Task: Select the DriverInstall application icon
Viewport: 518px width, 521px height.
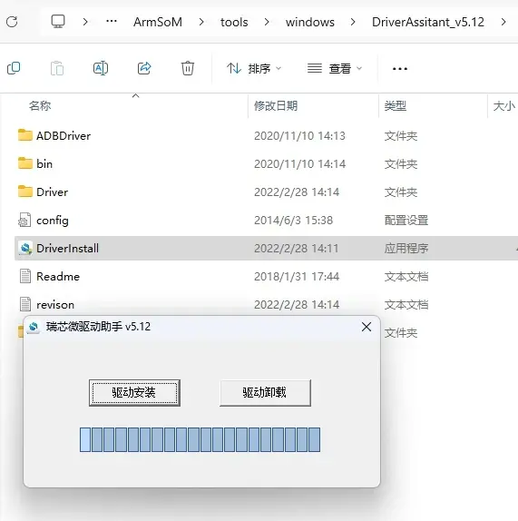Action: (x=24, y=248)
